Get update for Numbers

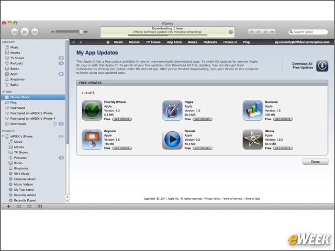[x=283, y=119]
